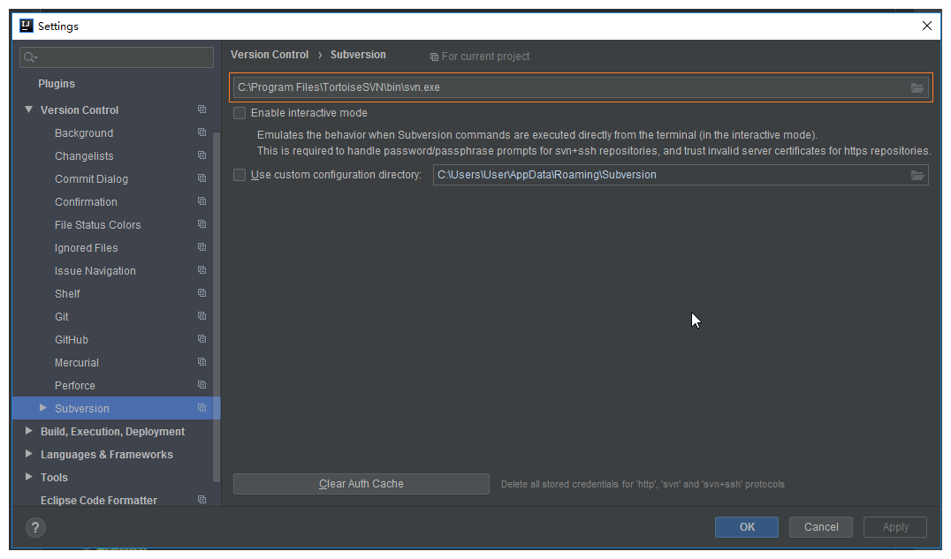The image size is (951, 559).
Task: Open Ignored Files settings
Action: tap(86, 248)
